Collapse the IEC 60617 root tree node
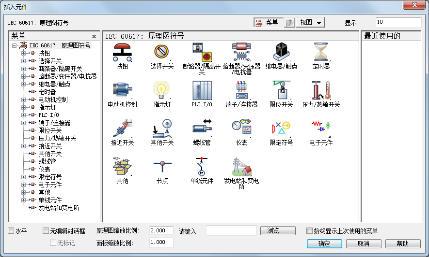The width and height of the screenshot is (429, 257). click(14, 45)
